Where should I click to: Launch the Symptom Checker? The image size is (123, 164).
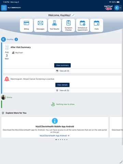[x=68, y=25]
